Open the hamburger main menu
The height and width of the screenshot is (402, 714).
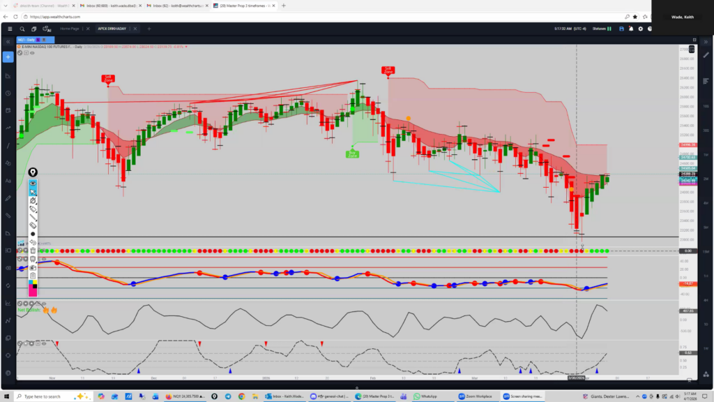click(8, 29)
